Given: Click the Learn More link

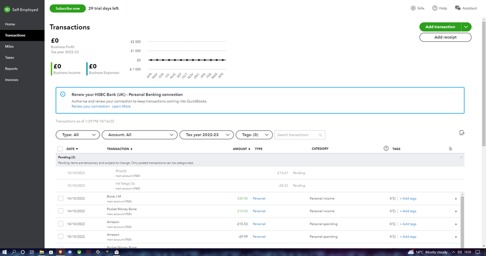Looking at the screenshot, I should pyautogui.click(x=121, y=106).
